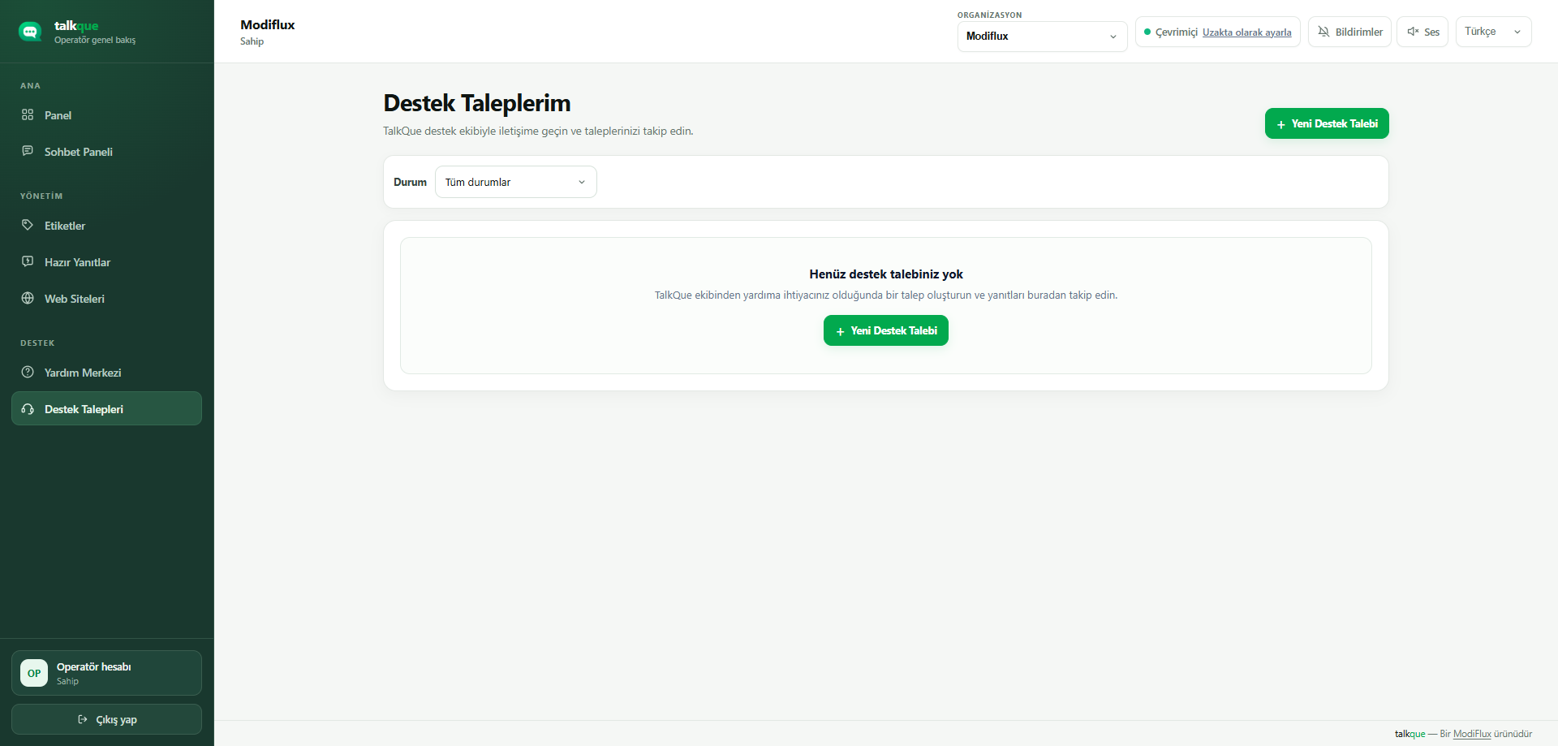Open Panel via its grid icon
The height and width of the screenshot is (746, 1558).
pos(28,114)
